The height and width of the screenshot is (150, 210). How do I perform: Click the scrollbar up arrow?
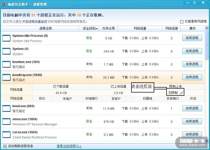(x=207, y=28)
